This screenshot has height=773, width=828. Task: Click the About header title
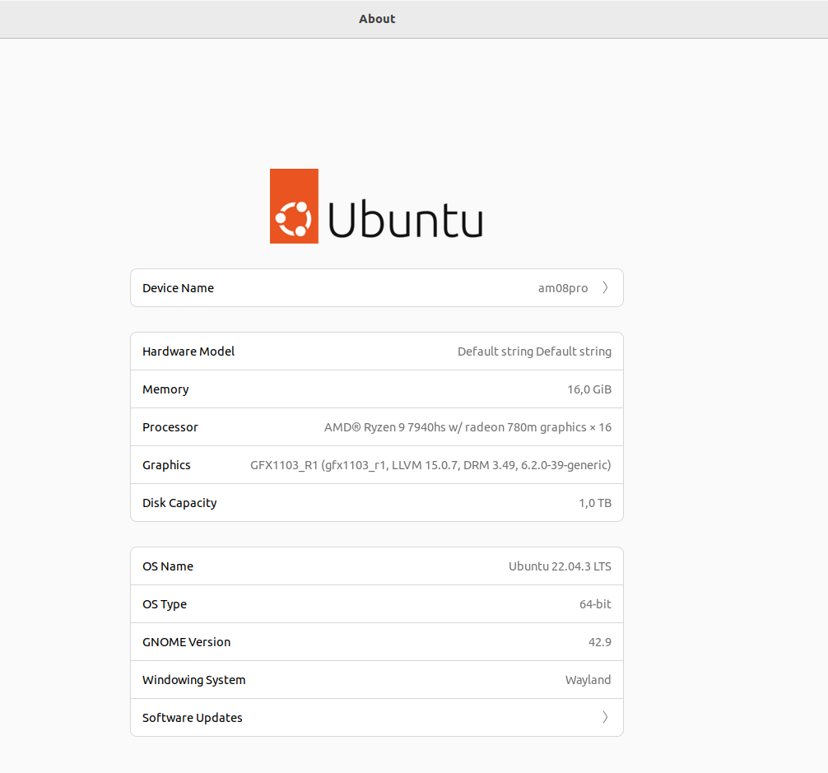(x=377, y=19)
